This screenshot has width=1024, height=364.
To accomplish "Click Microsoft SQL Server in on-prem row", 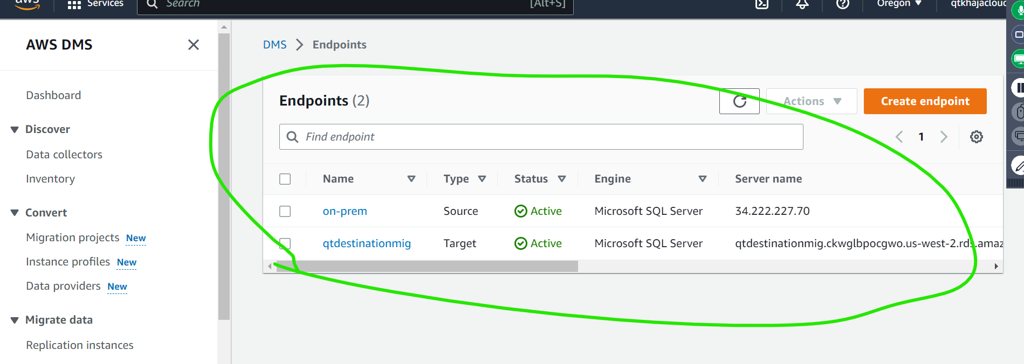I will coord(648,211).
